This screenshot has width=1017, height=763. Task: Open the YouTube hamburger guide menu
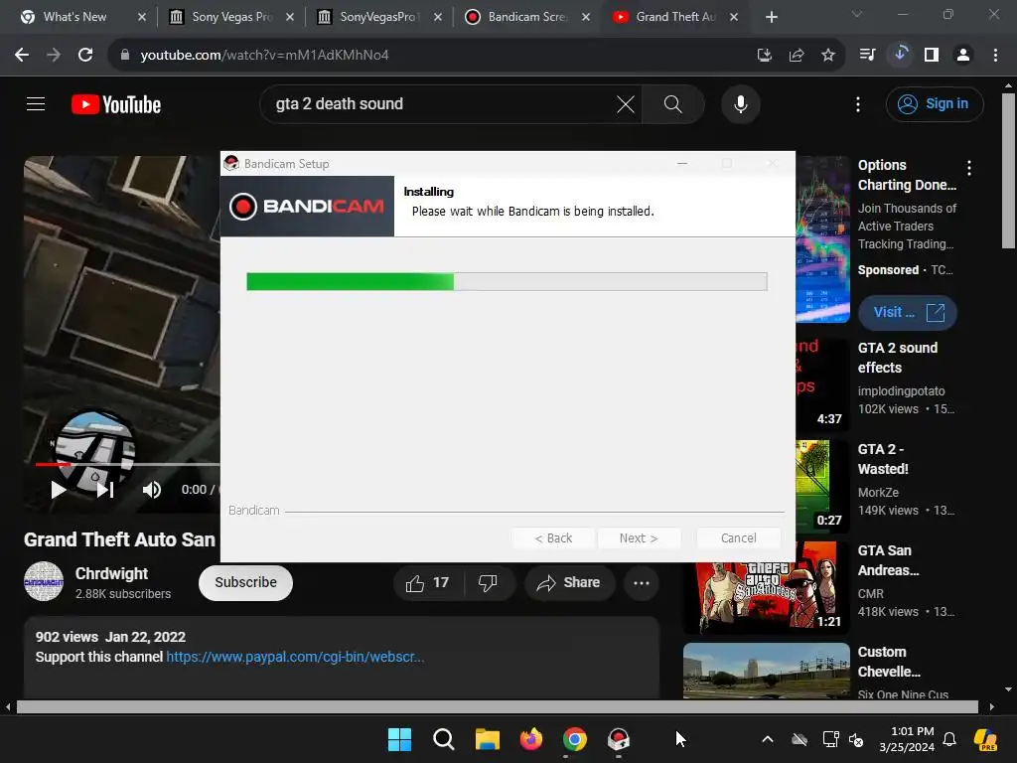(x=36, y=103)
